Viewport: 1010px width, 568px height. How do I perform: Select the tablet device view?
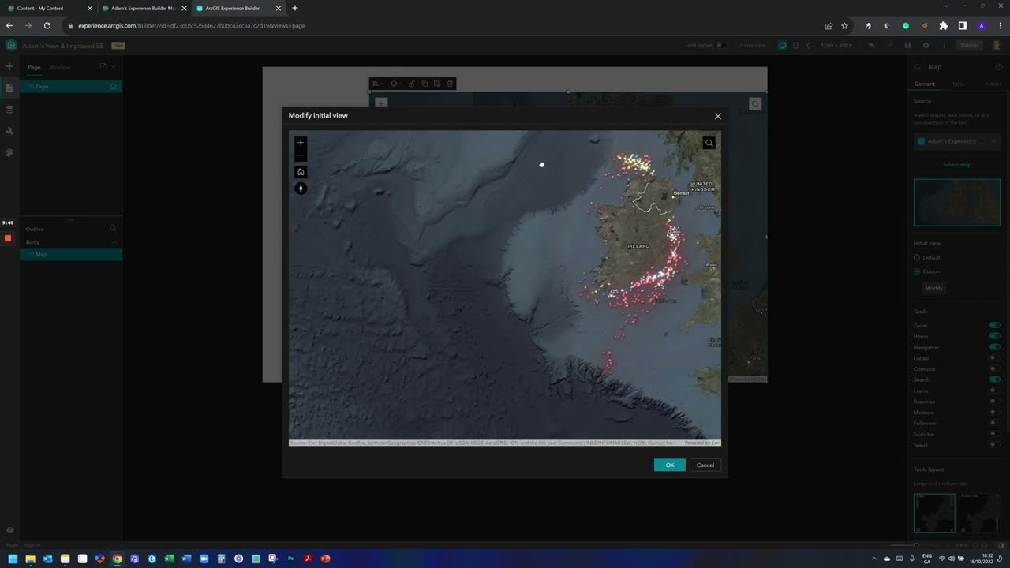795,45
